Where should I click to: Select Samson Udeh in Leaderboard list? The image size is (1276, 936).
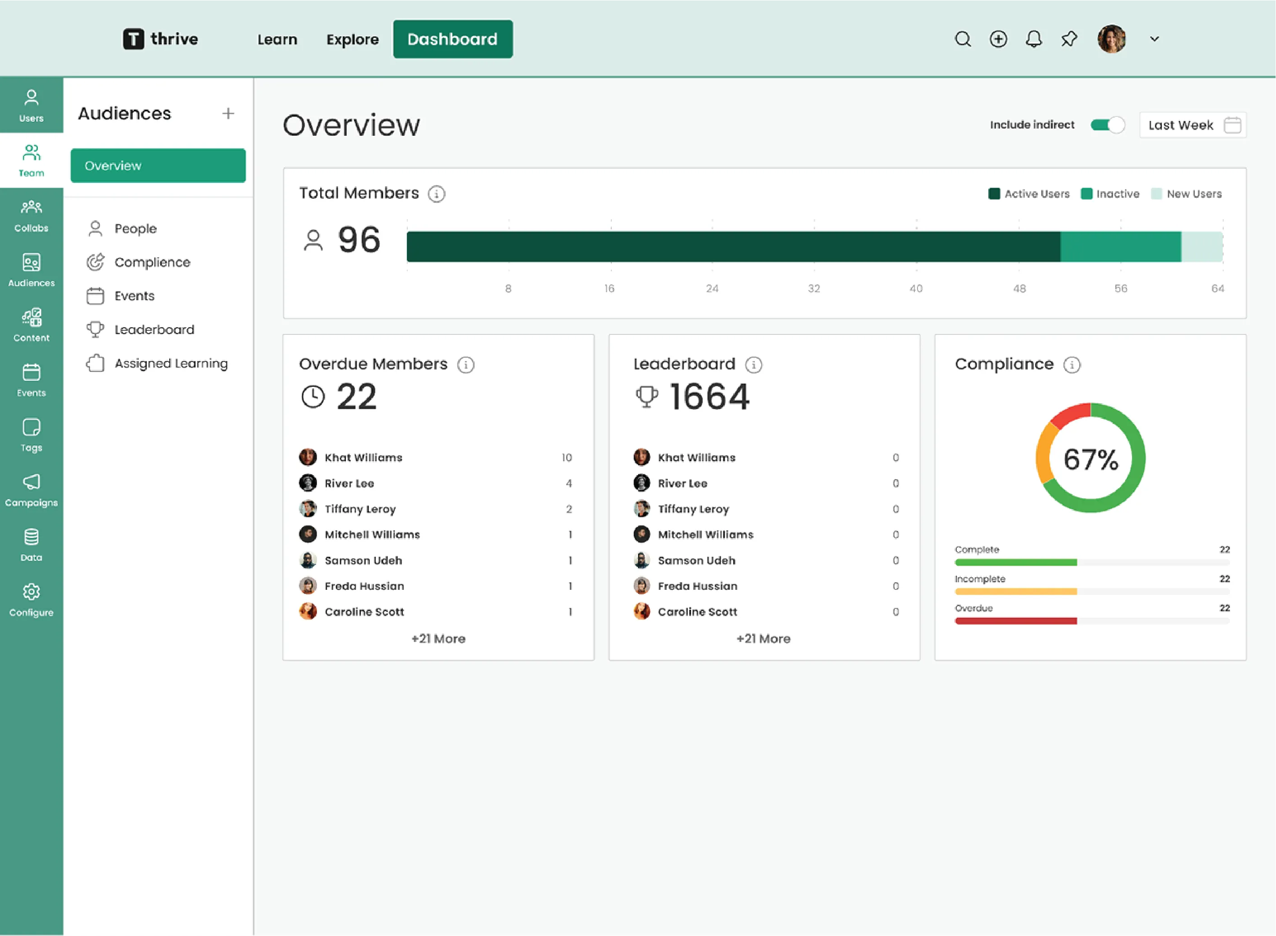(x=766, y=561)
